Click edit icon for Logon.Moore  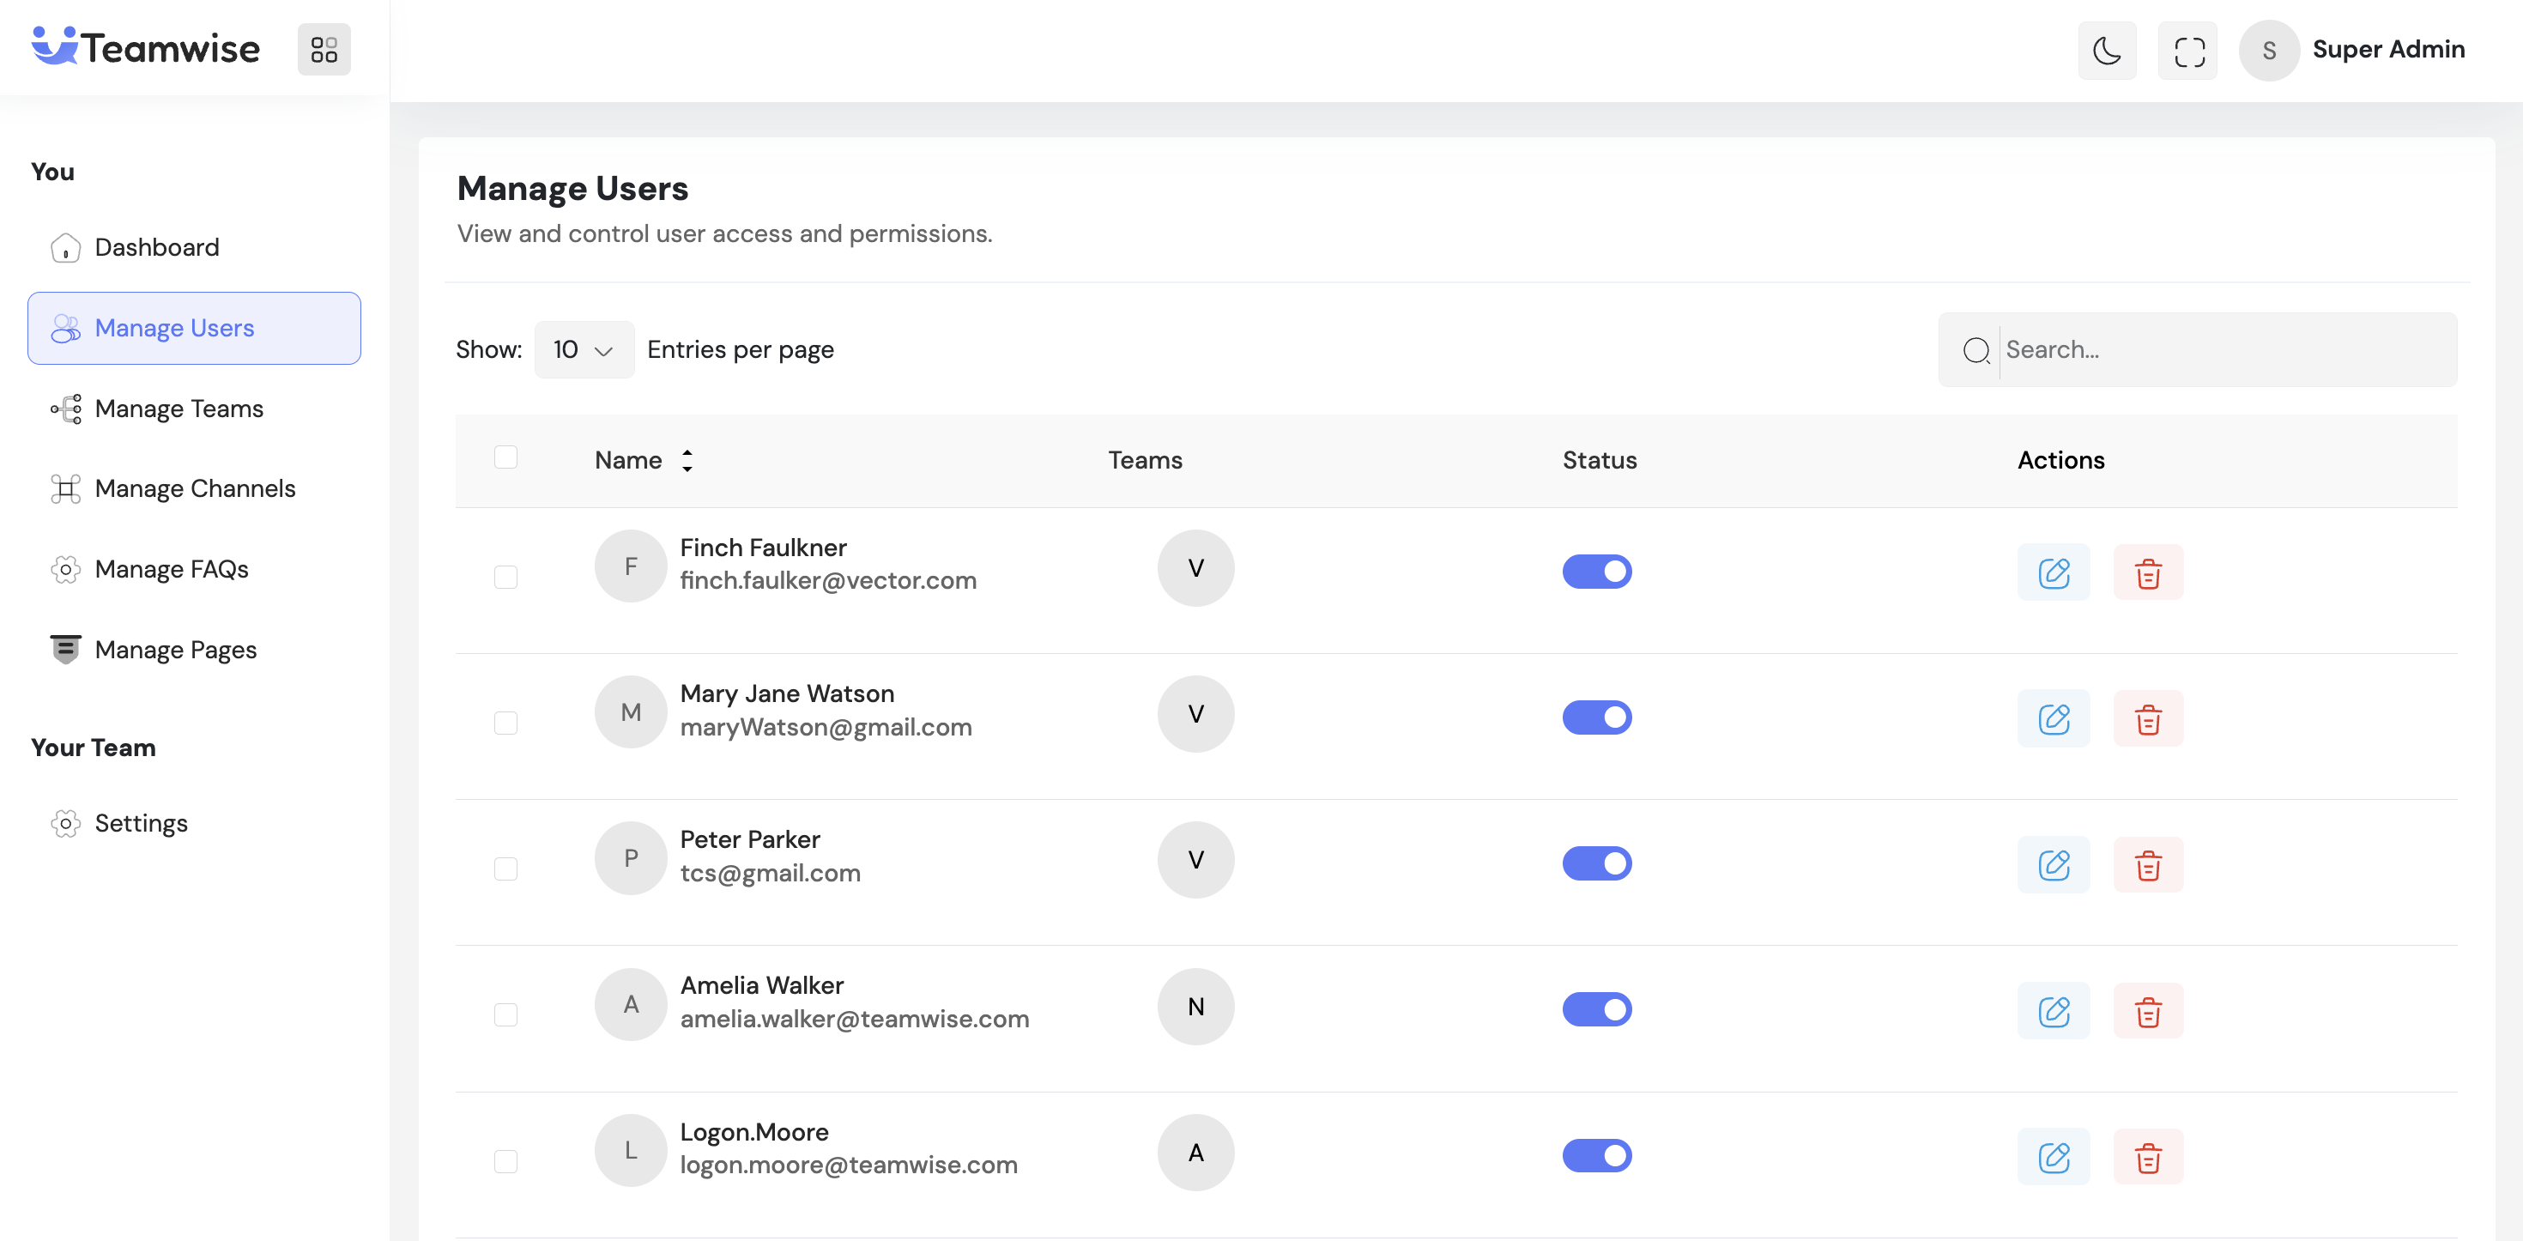pos(2053,1157)
